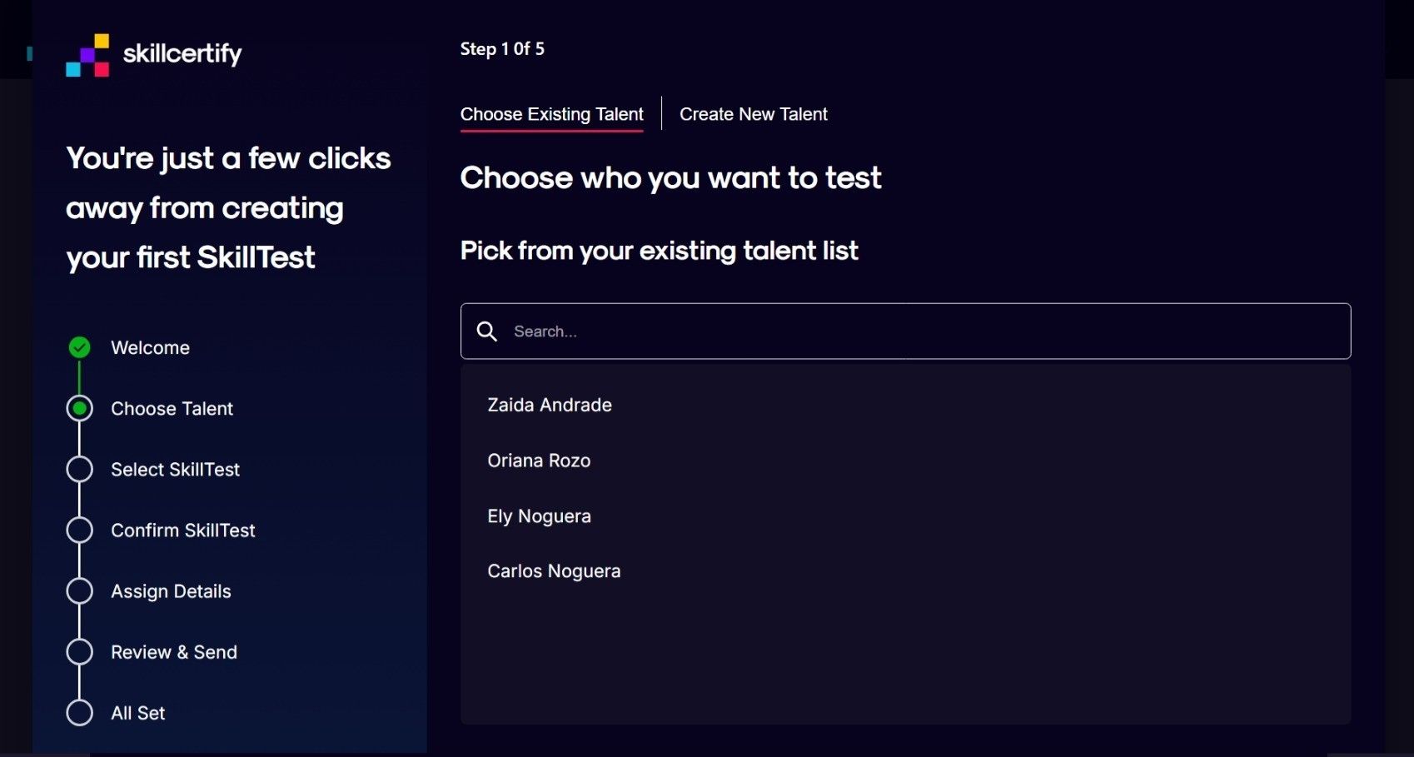Viewport: 1414px width, 757px height.
Task: Click the Select SkillTest step circle
Action: (x=79, y=469)
